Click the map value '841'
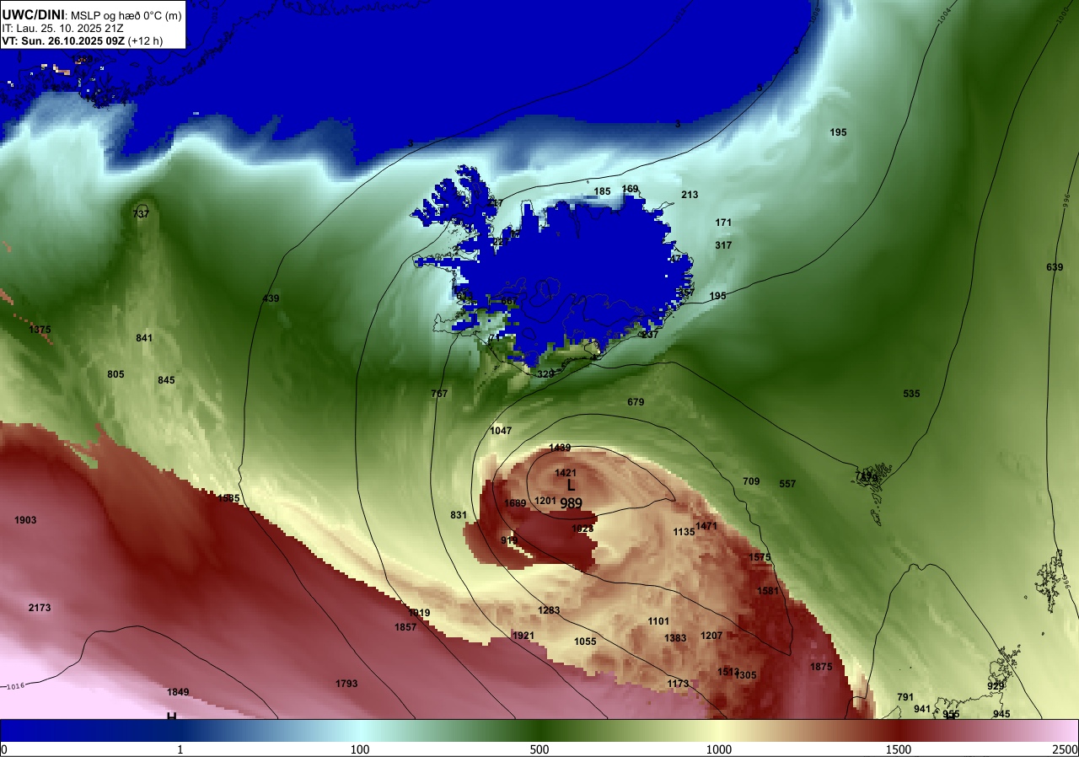 144,338
